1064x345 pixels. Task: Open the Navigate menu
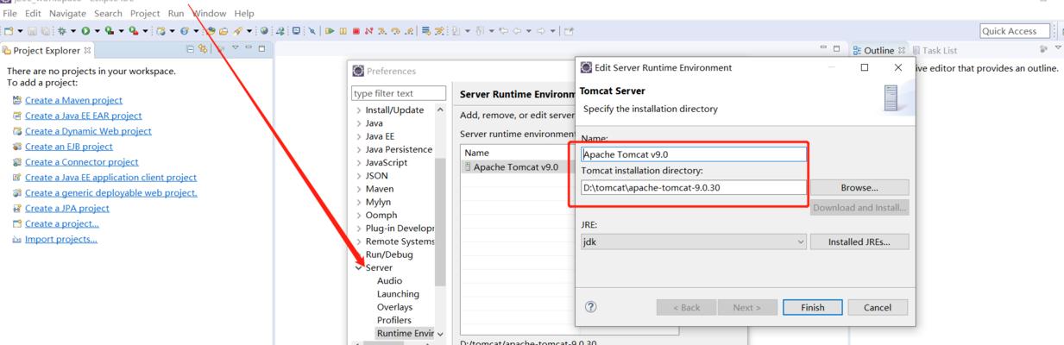point(67,13)
